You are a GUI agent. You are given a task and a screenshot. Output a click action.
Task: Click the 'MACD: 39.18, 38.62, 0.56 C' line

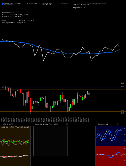[13, 17]
